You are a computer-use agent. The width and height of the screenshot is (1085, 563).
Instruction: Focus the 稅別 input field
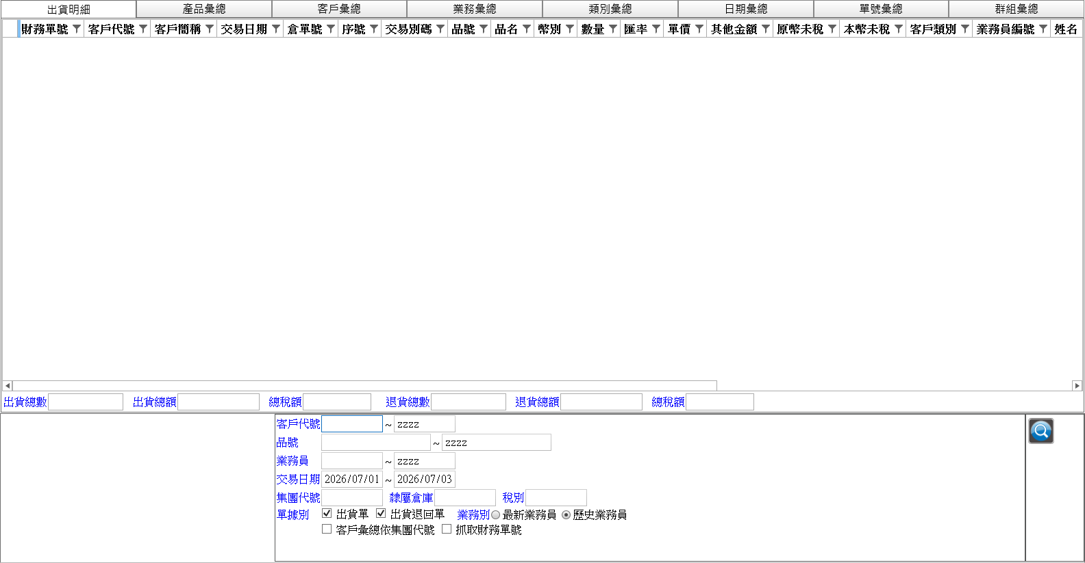(x=556, y=498)
